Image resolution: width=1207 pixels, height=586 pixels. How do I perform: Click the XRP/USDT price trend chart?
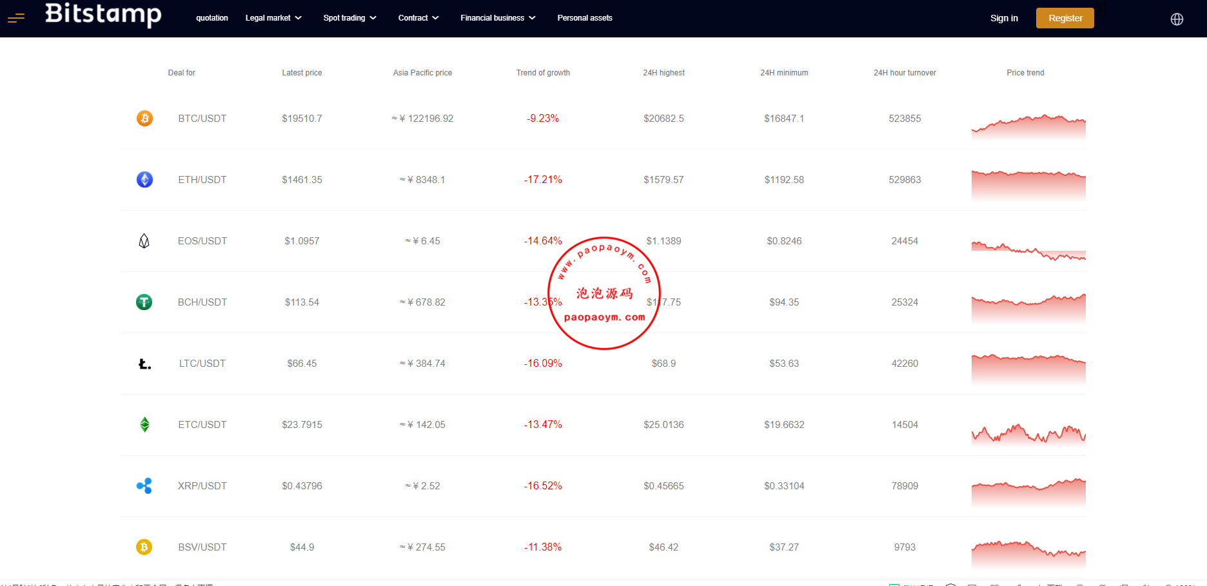point(1028,493)
